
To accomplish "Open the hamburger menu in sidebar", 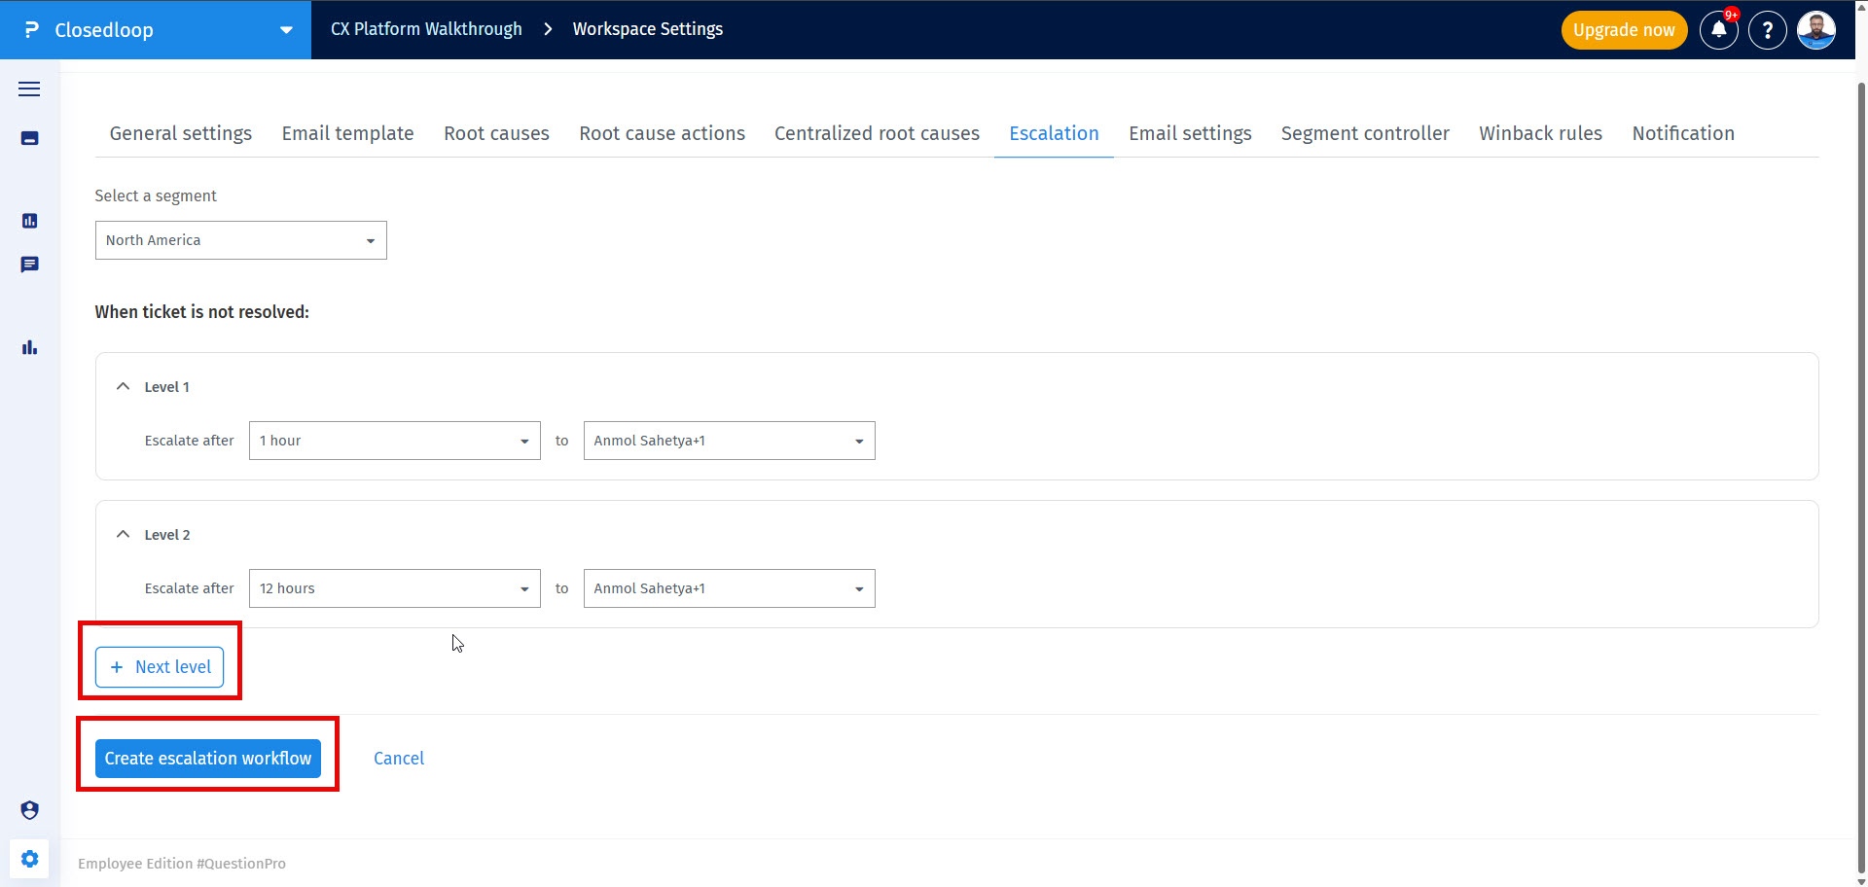I will (29, 89).
